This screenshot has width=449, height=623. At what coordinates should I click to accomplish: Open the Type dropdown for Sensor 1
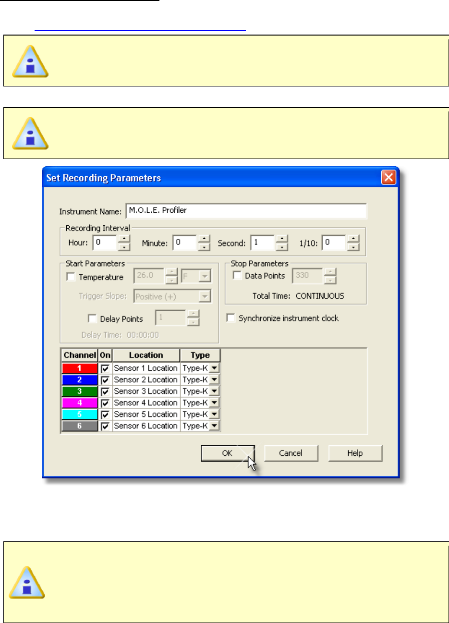214,368
